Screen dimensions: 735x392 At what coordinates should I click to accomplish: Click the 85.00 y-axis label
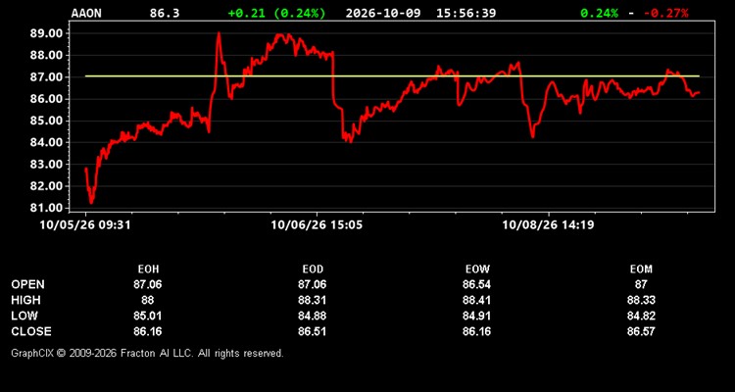[x=46, y=121]
